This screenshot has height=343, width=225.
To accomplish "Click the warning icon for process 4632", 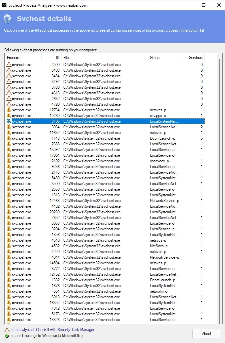I will [9, 99].
